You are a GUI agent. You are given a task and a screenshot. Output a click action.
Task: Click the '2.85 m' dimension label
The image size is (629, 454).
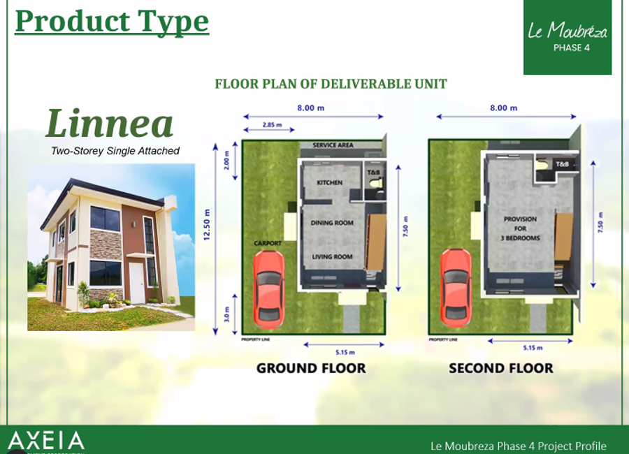[x=272, y=125]
